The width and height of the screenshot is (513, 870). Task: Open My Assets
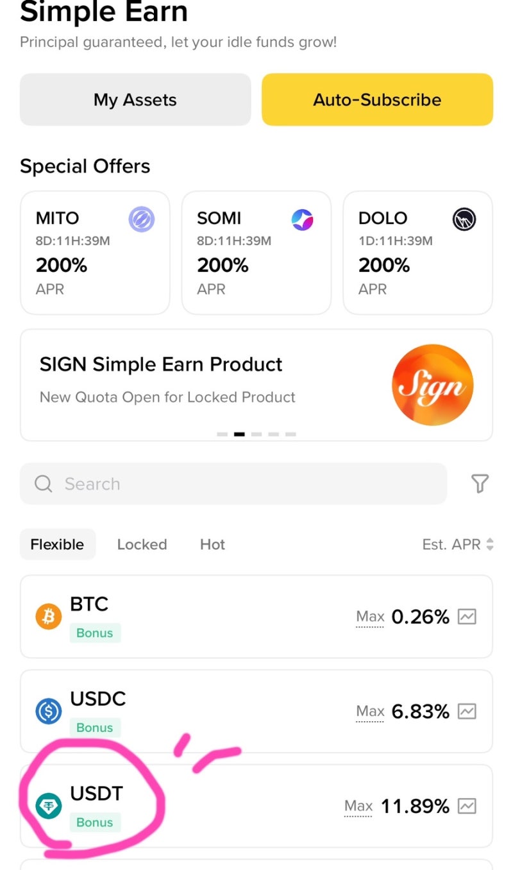click(135, 99)
